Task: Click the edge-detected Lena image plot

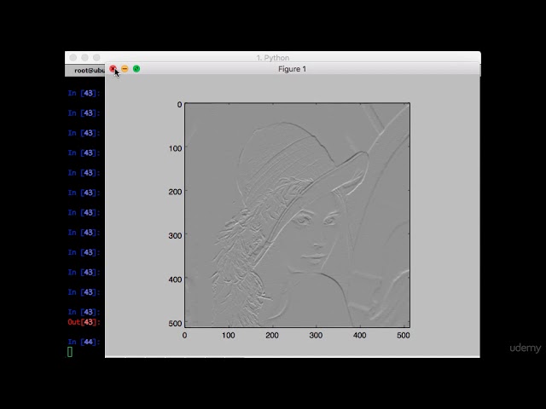Action: point(297,215)
